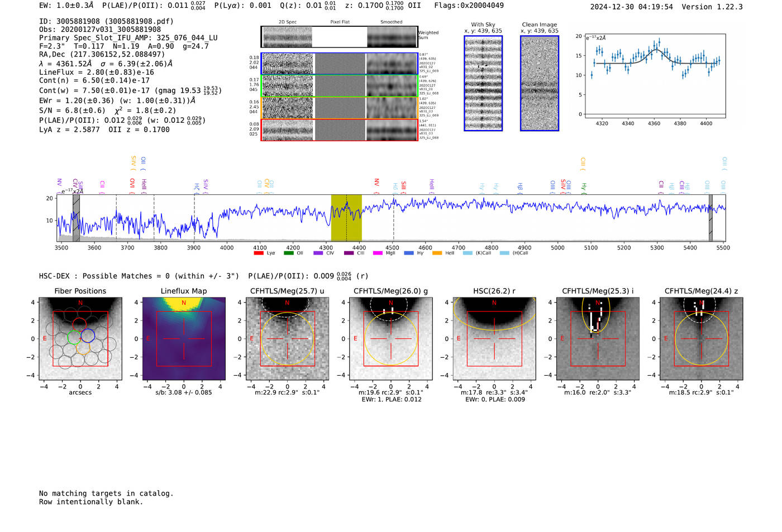Select the orange-bordered fiber 2D spectrum row
Image resolution: width=782 pixels, height=532 pixels.
(339, 108)
